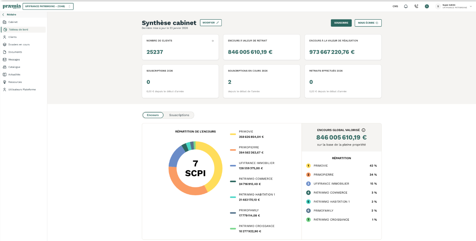Click the green round header icon
The image size is (476, 241).
click(427, 6)
